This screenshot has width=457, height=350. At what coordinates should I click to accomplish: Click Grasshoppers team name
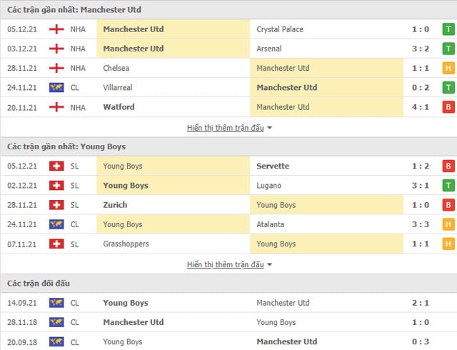point(126,244)
